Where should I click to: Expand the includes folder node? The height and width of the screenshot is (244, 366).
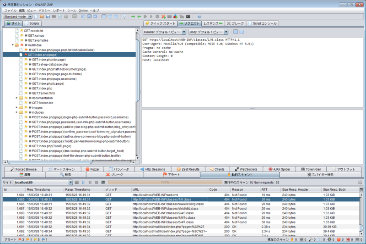click(16, 112)
